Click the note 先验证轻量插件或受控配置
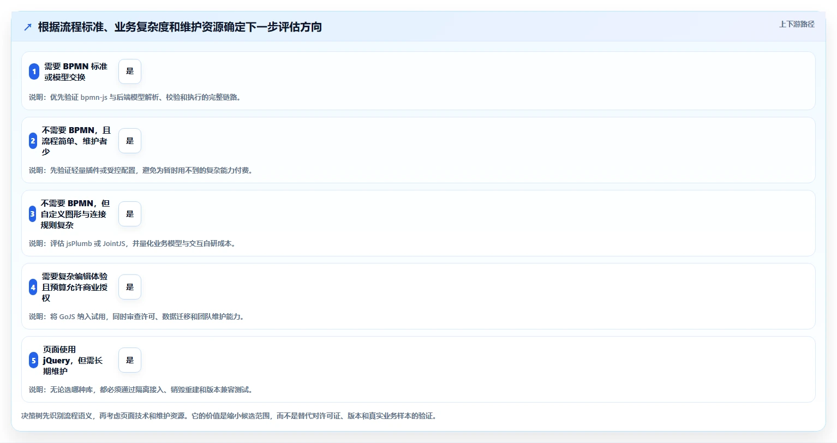837x443 pixels. pyautogui.click(x=141, y=170)
